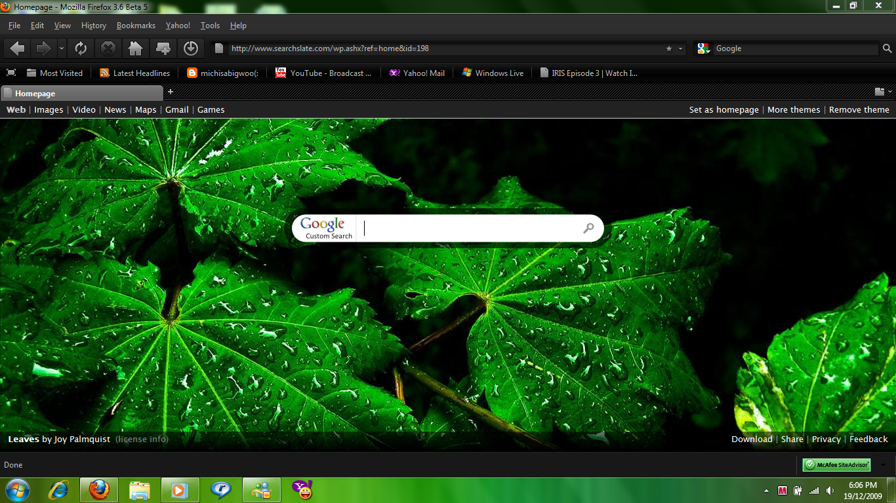Click the McAfee SiteAdvisor status button

click(x=837, y=465)
